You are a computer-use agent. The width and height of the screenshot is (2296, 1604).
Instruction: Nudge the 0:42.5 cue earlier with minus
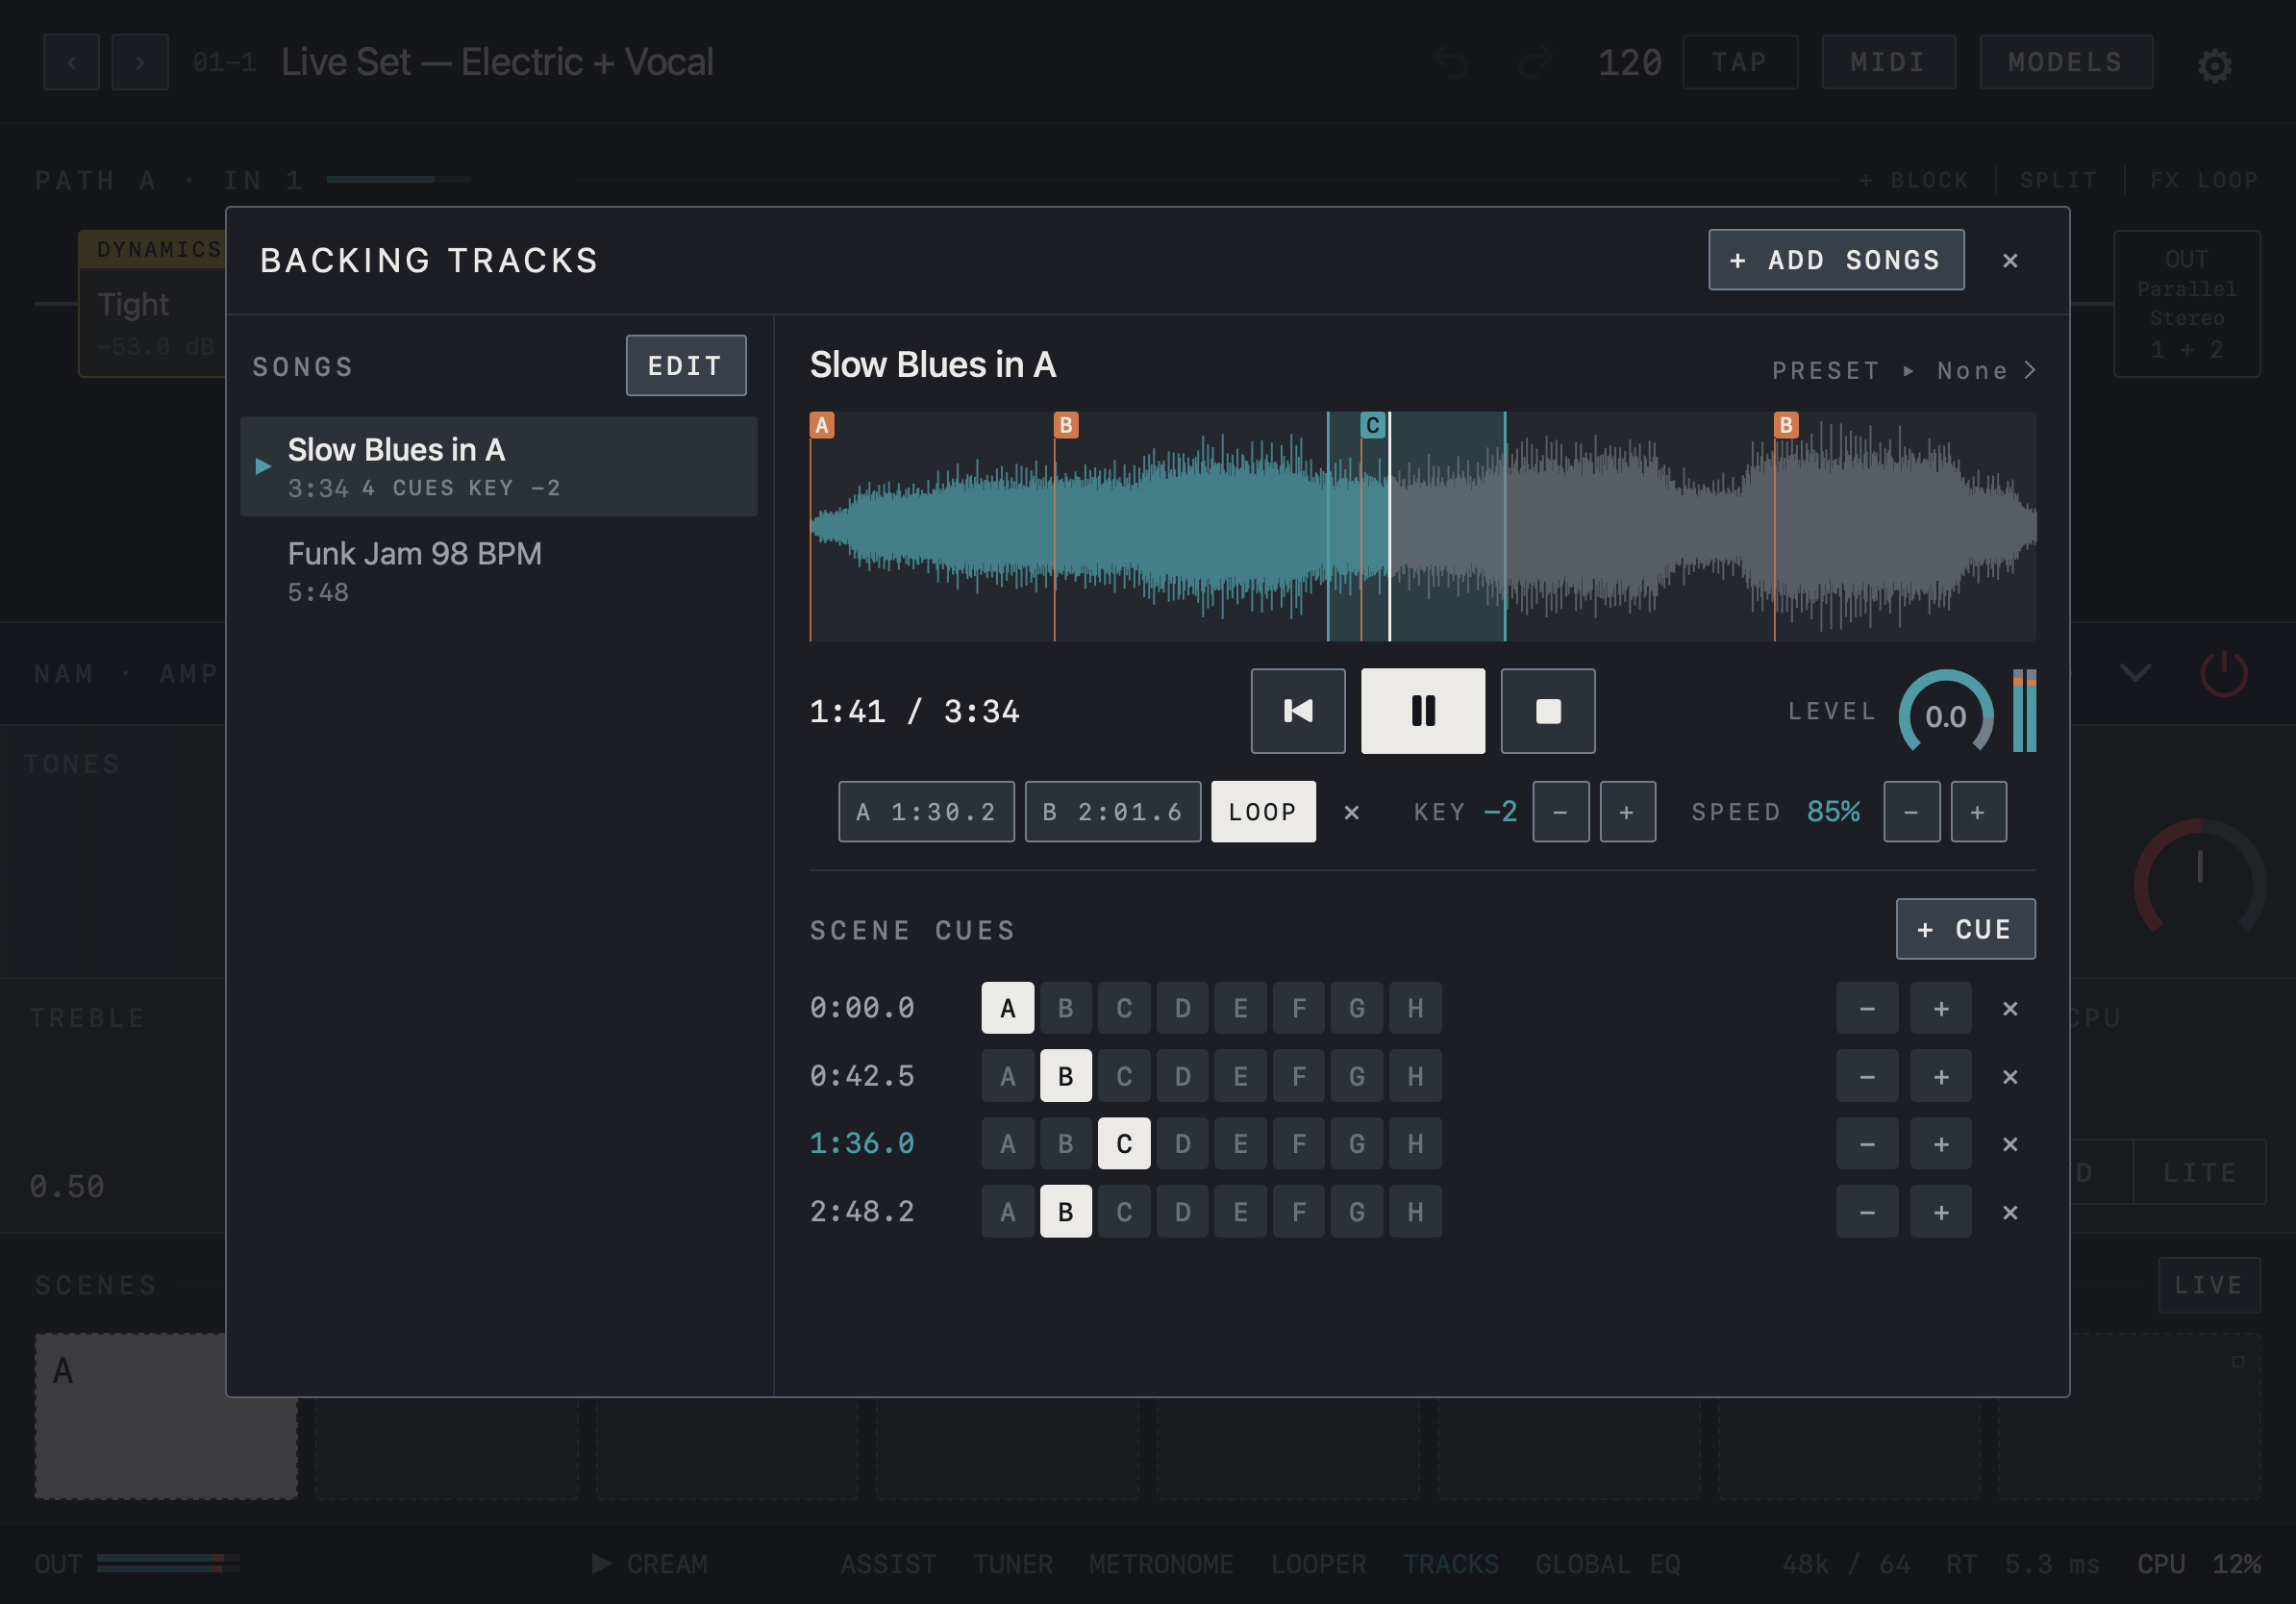click(1867, 1076)
